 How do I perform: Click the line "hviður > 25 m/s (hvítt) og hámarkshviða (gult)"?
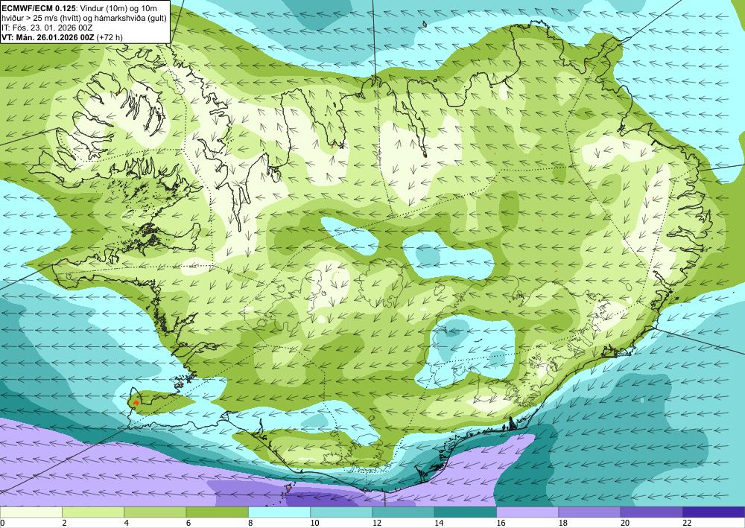tap(84, 18)
